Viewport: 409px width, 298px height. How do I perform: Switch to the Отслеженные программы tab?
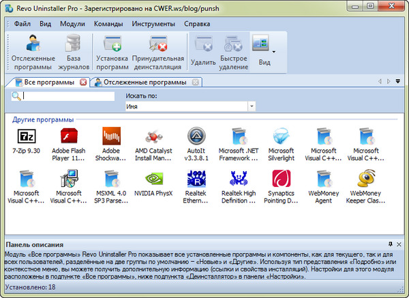tap(143, 83)
